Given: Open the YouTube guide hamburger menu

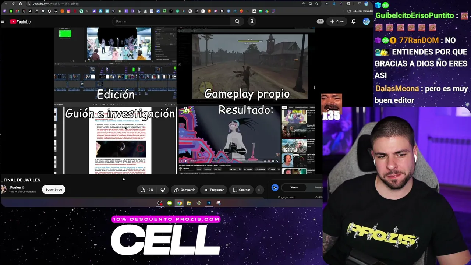Looking at the screenshot, I should pos(3,21).
